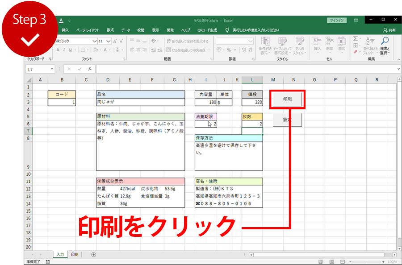The image size is (402, 265).
Task: Click the align left icon
Action: click(132, 50)
